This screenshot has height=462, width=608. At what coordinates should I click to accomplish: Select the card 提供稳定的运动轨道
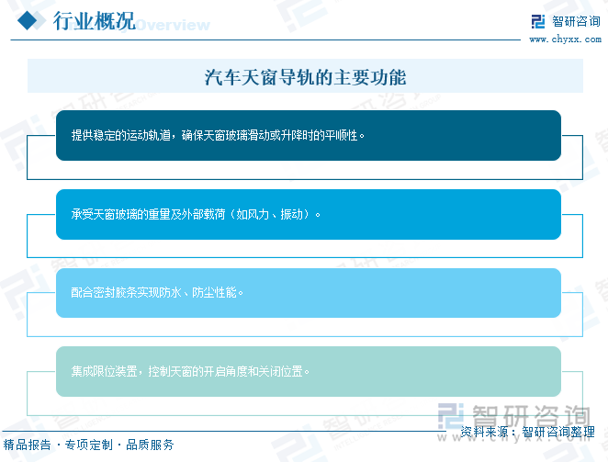309,135
